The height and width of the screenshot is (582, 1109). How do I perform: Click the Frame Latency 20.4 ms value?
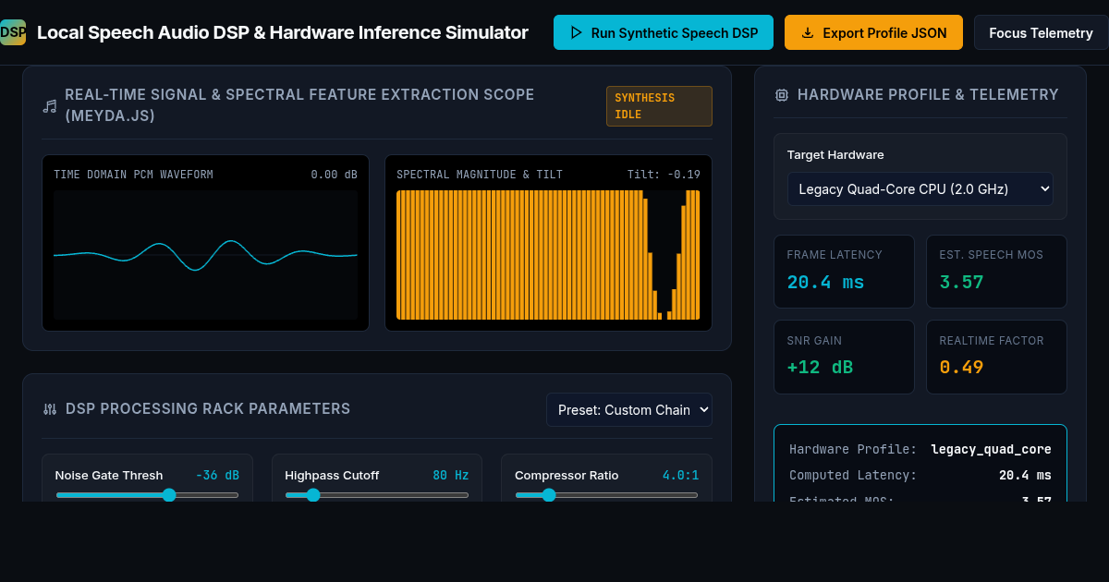click(825, 282)
